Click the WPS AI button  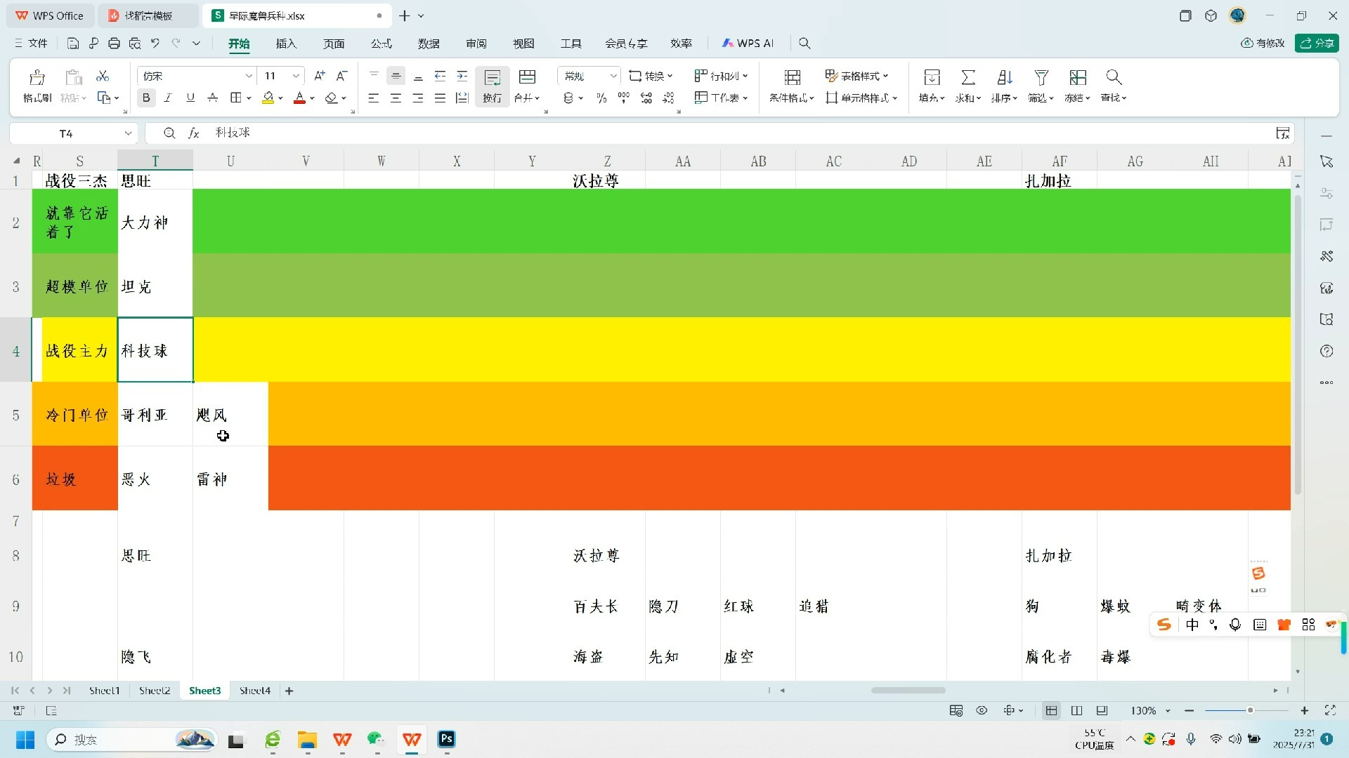[748, 44]
